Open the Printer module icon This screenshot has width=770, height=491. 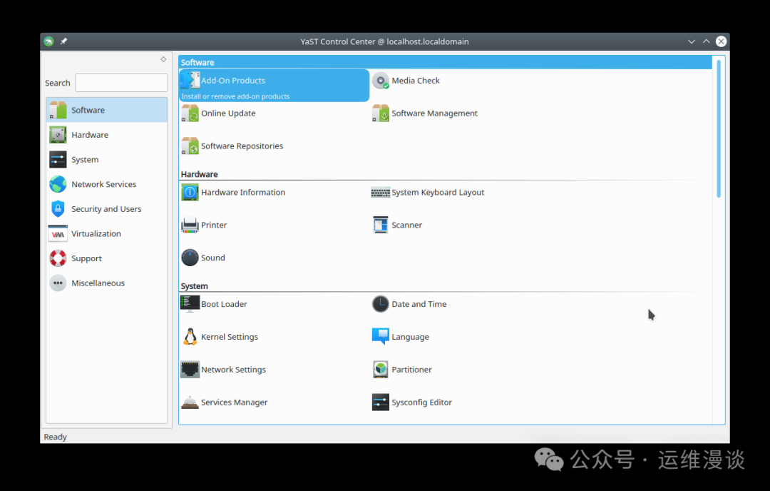click(190, 225)
